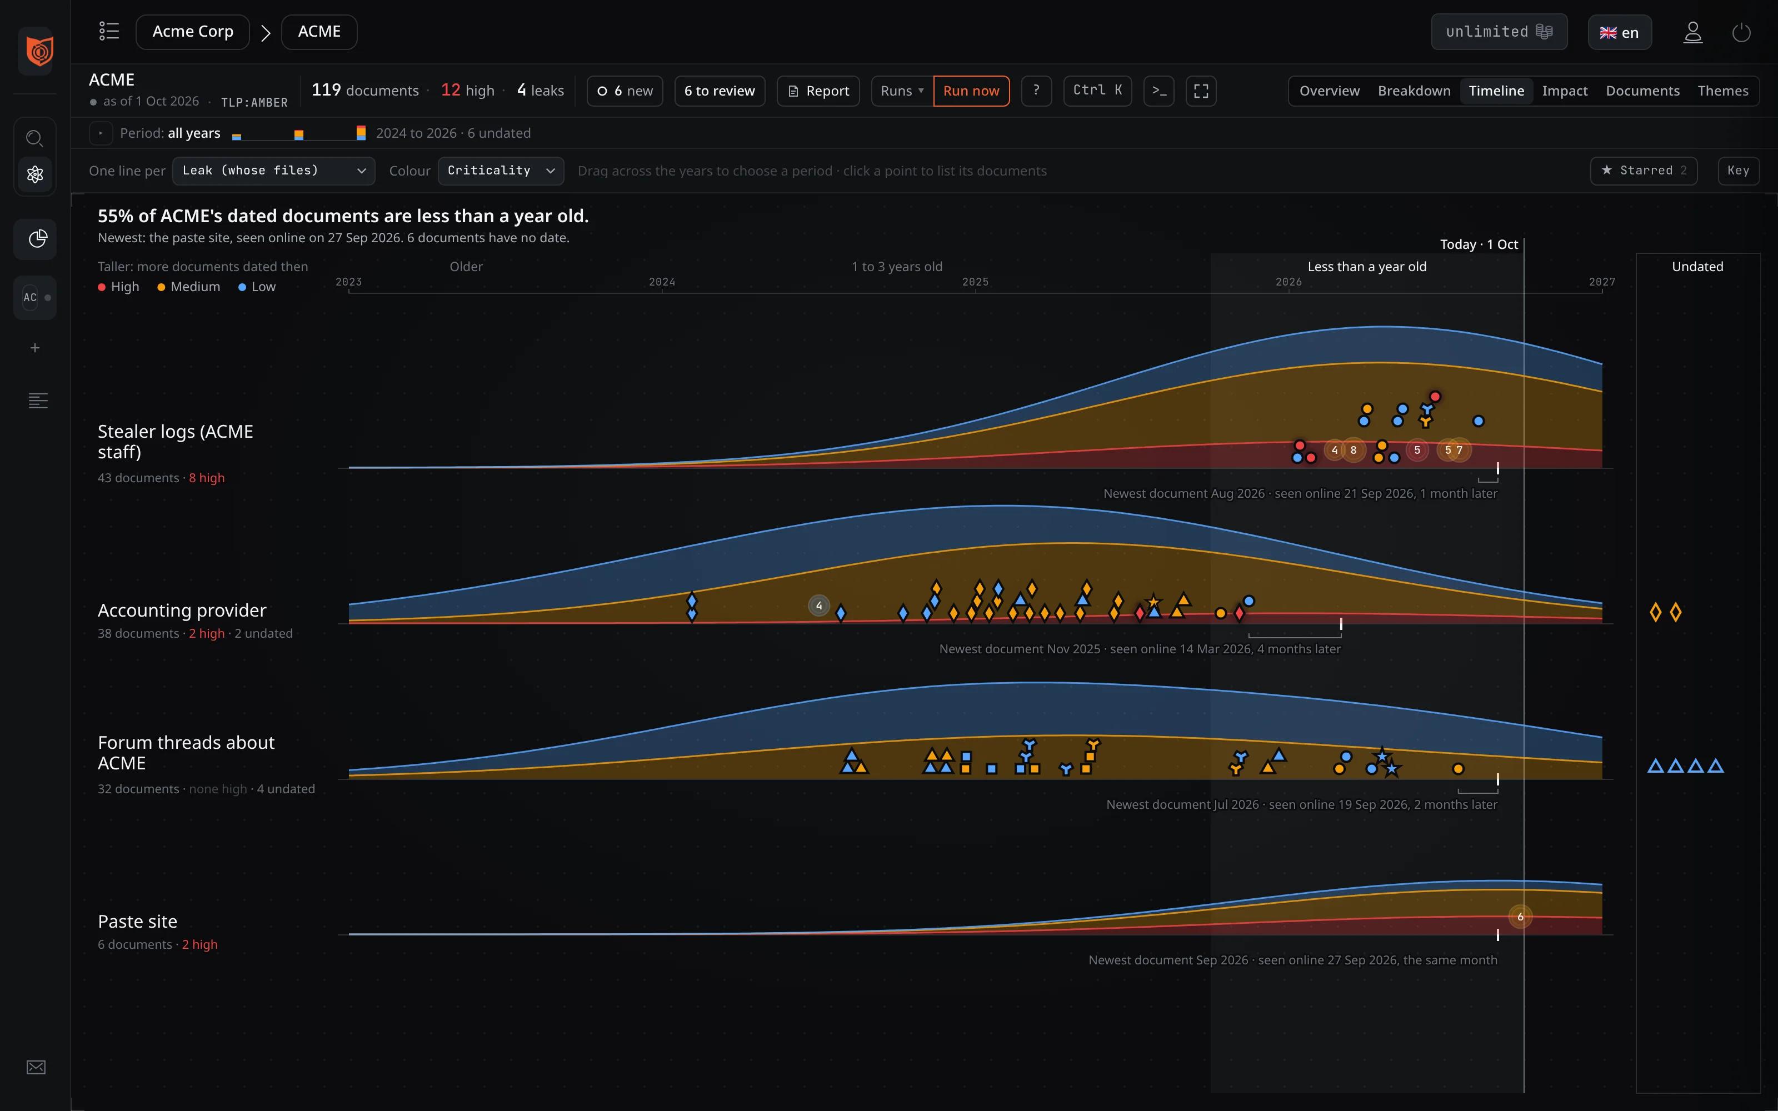Screen dimensions: 1778x1111
Task: Click the cluster bubble labeled 6 in Paste site
Action: click(x=1520, y=916)
